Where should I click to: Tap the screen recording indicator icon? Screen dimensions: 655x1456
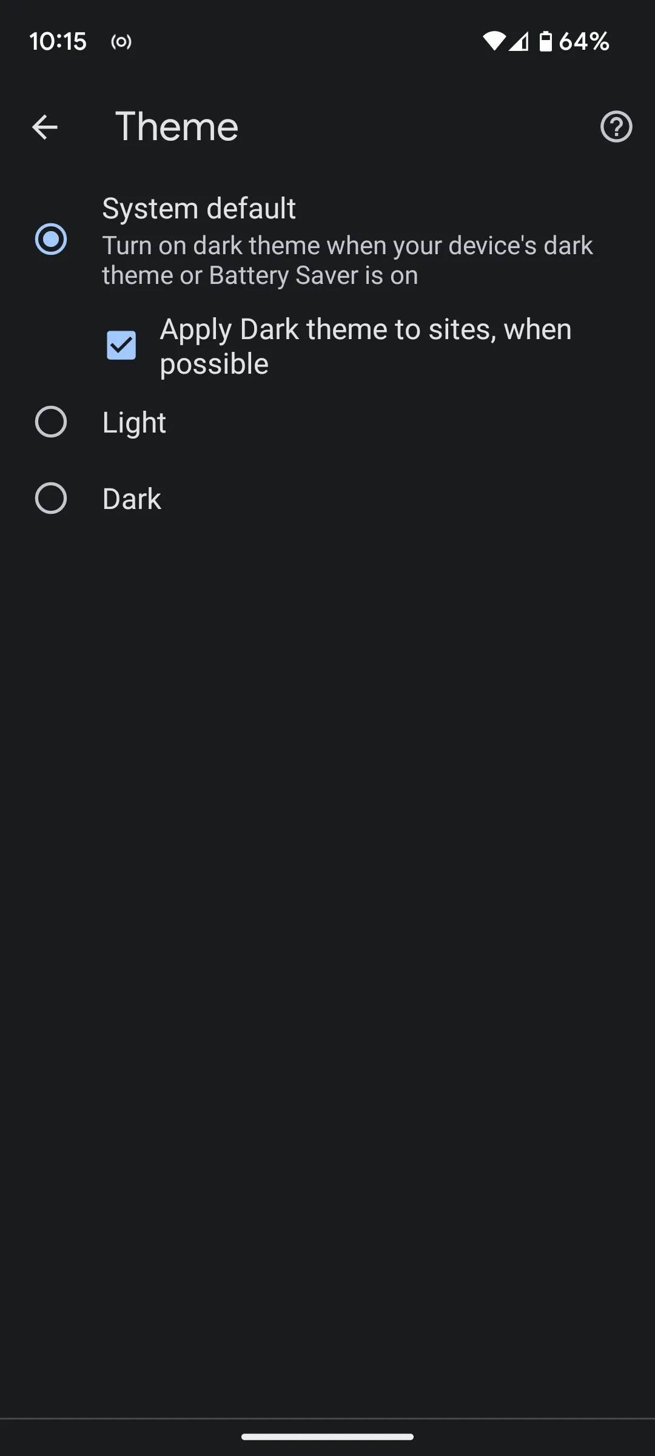click(121, 42)
